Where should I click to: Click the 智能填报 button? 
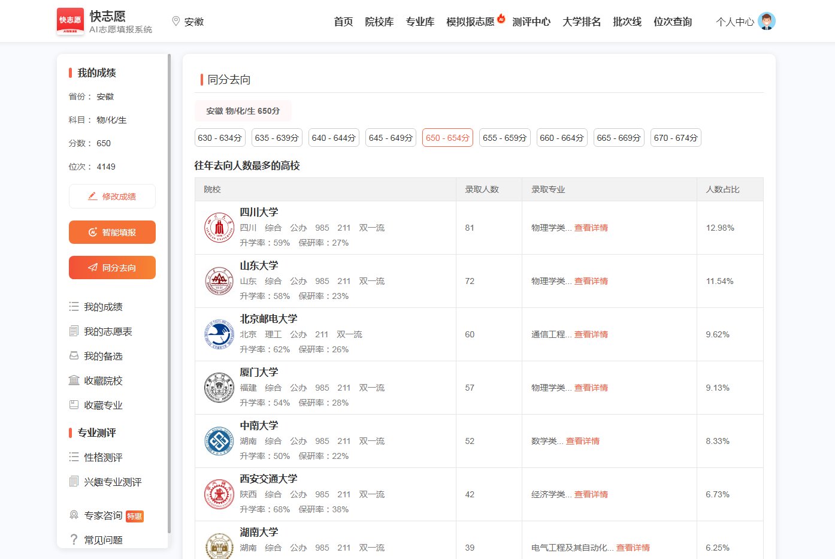click(112, 232)
